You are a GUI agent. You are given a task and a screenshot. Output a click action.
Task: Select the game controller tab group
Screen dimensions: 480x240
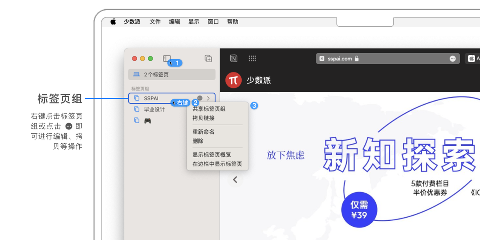pos(147,121)
